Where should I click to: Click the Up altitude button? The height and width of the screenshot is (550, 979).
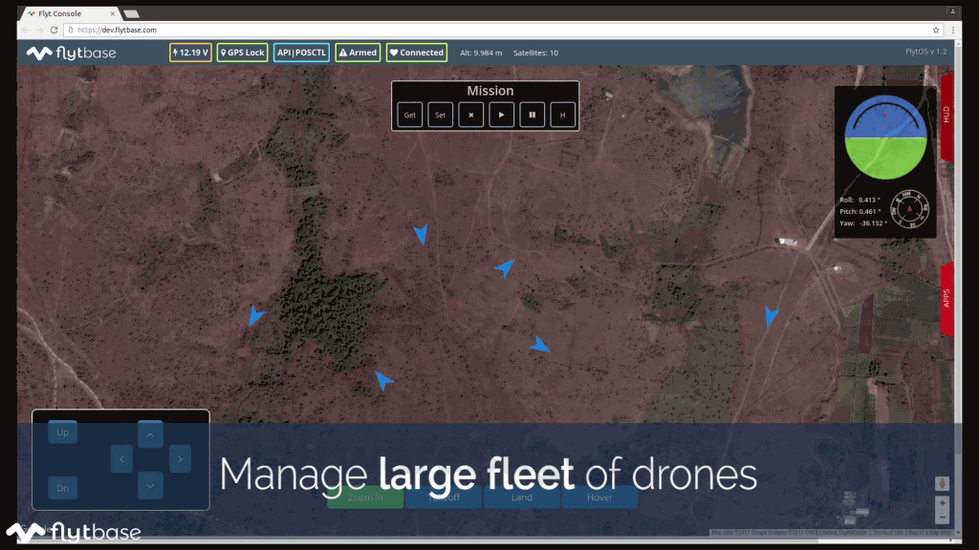(x=63, y=433)
